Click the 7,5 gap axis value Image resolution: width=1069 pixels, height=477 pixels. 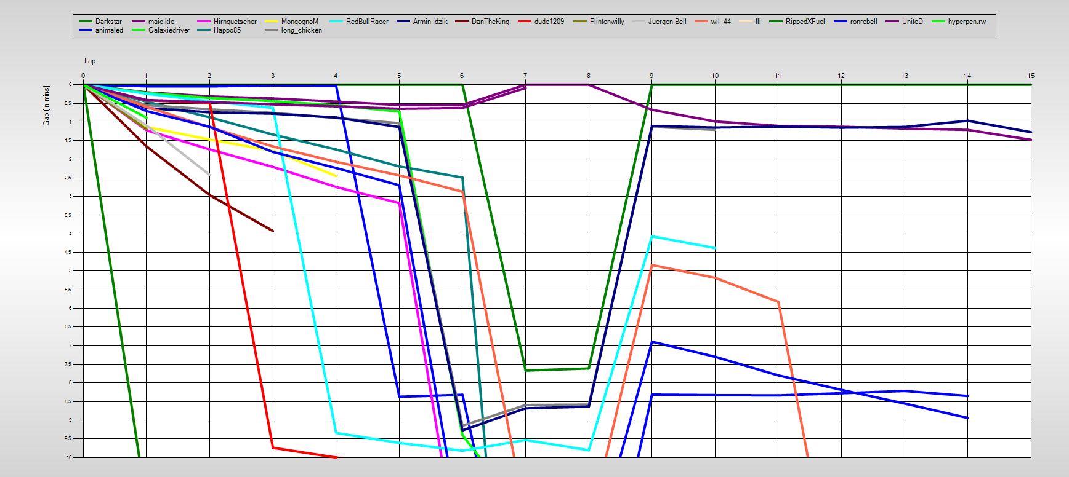(x=68, y=365)
